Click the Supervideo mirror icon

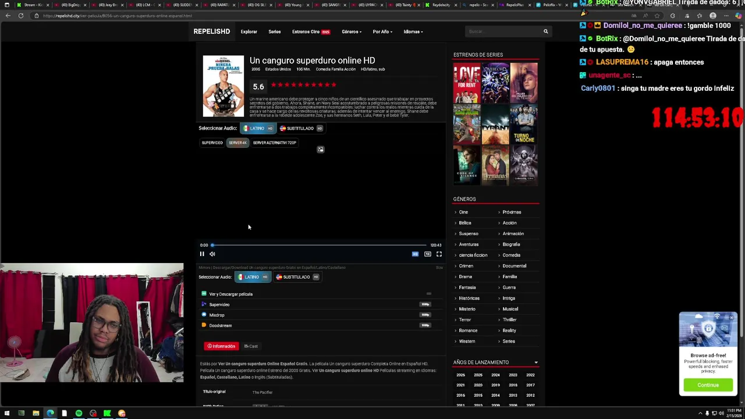[204, 304]
